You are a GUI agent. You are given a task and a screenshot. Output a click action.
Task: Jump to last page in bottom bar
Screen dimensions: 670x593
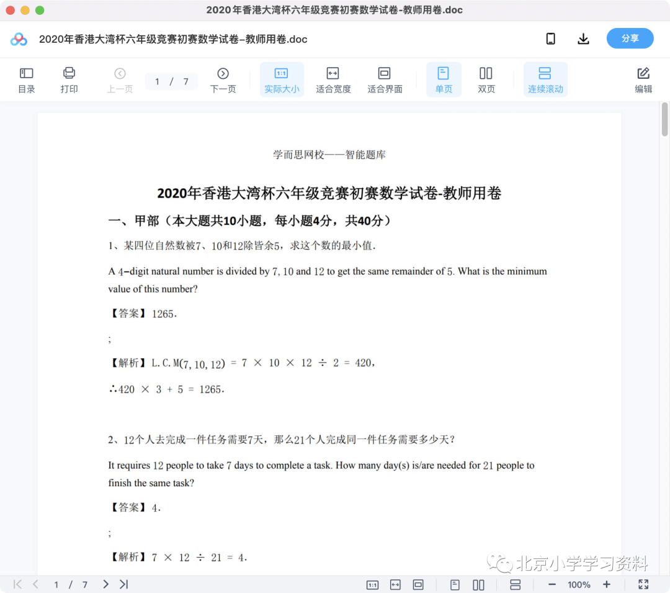(x=124, y=584)
